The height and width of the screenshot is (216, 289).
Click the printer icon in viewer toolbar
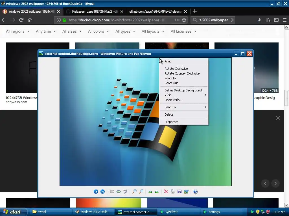point(172,192)
